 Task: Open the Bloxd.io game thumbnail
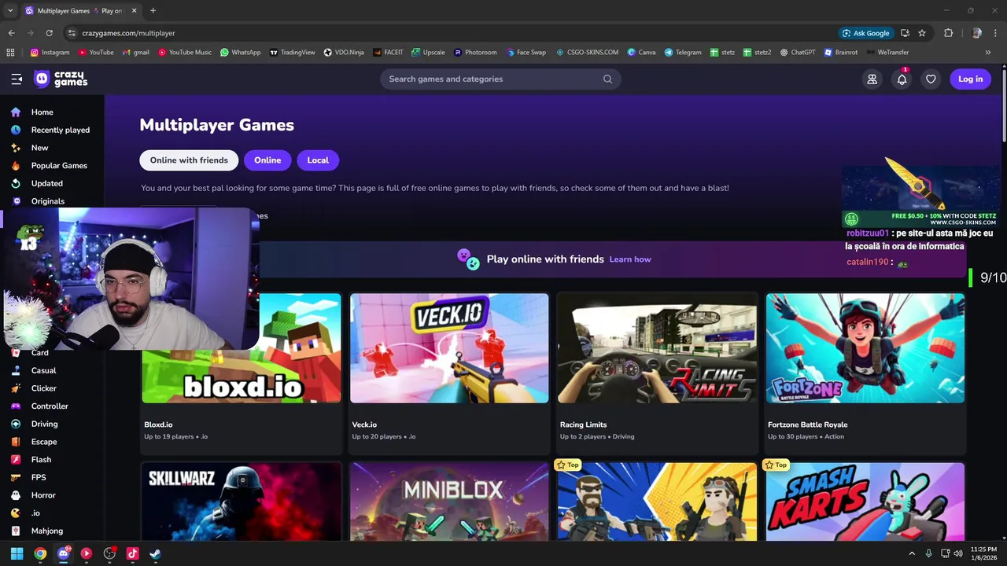tap(242, 348)
